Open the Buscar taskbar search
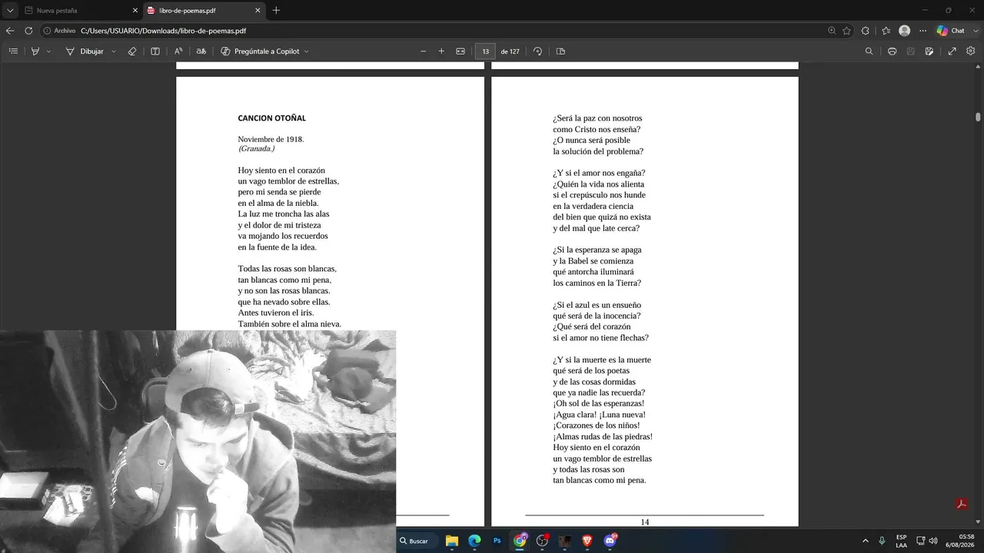Viewport: 984px width, 553px height. [418, 541]
